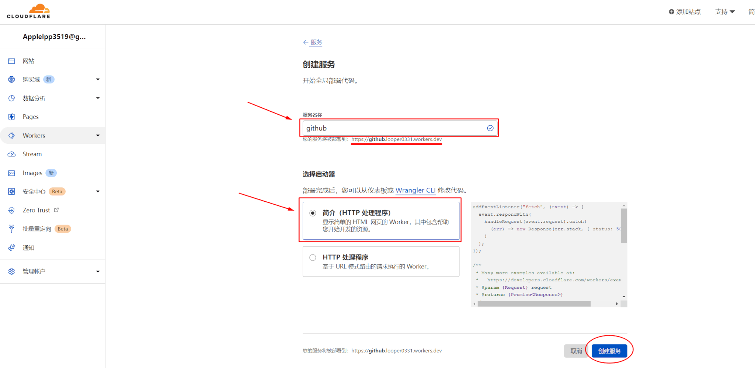The height and width of the screenshot is (368, 755).
Task: Click the back arrow beside 服务
Action: (x=306, y=42)
